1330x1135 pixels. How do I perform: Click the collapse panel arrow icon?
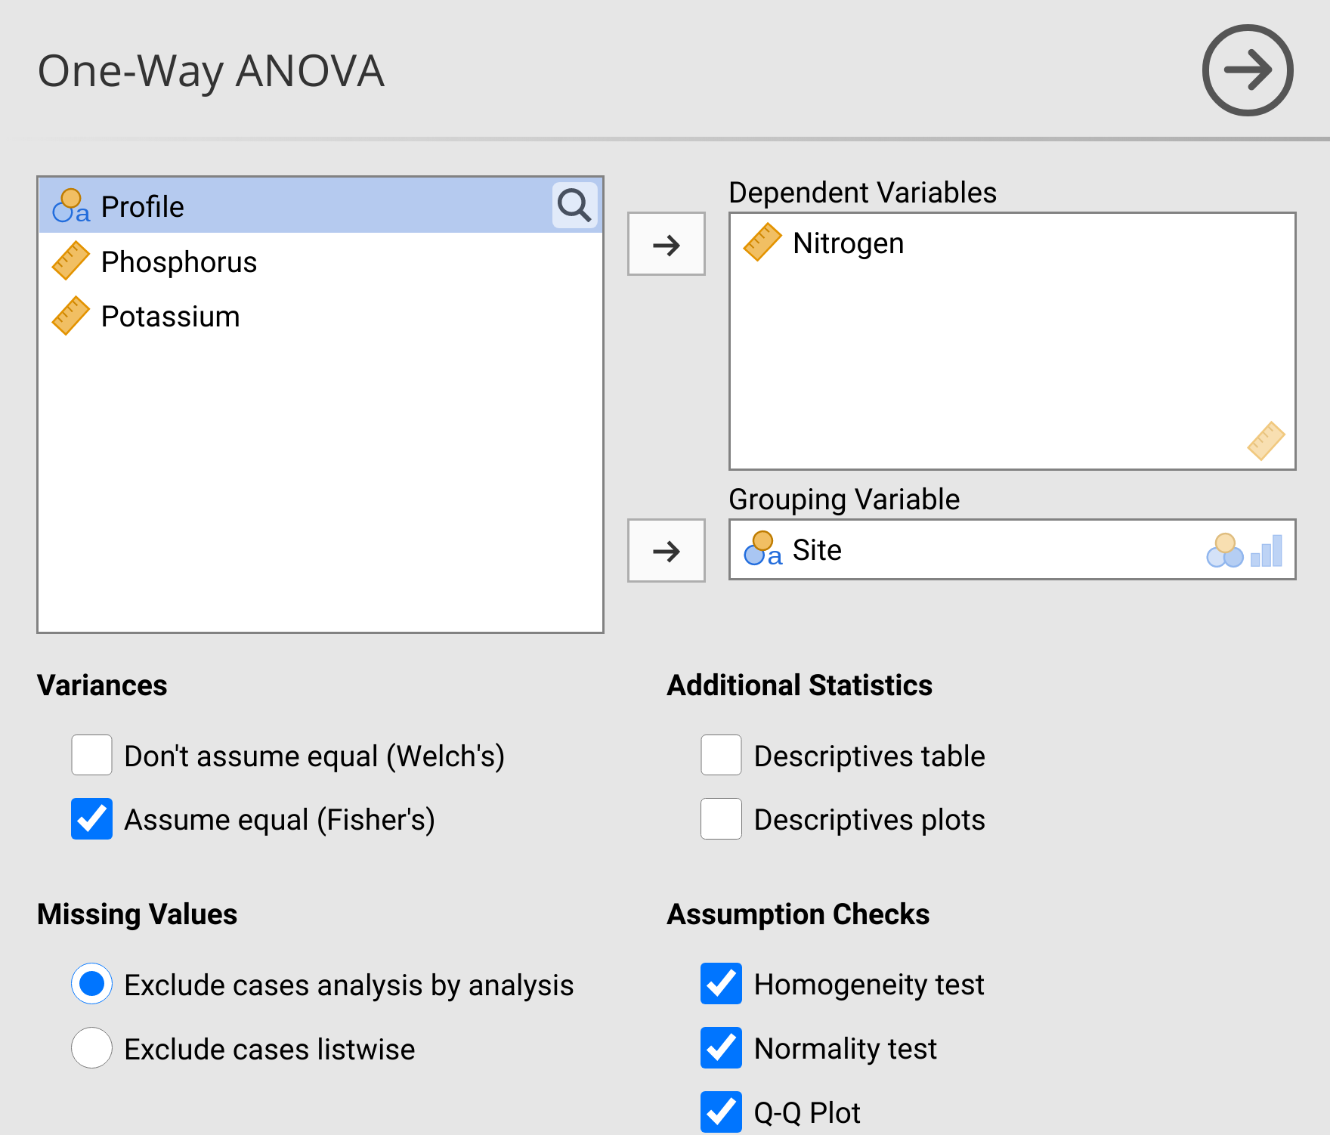click(x=1248, y=70)
